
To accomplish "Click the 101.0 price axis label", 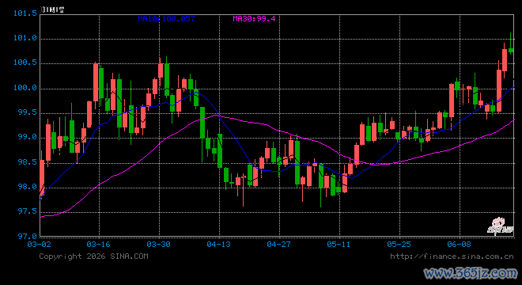I will point(25,38).
